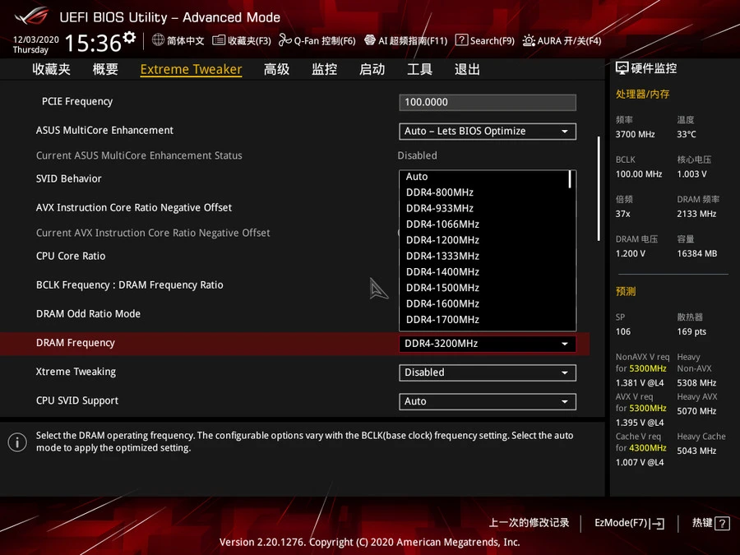
Task: Open favorites (F3) folder icon
Action: (219, 40)
